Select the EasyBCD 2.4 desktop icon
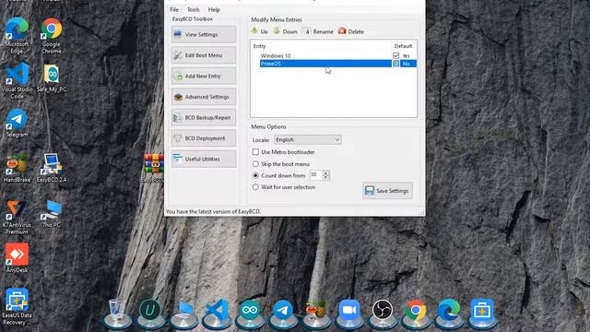 (x=52, y=168)
